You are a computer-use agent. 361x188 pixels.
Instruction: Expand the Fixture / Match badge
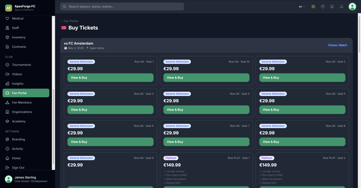click(x=337, y=45)
